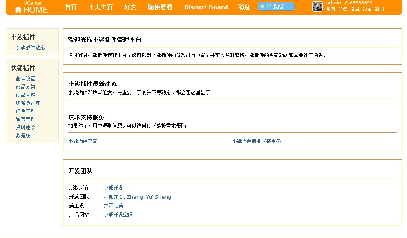The height and width of the screenshot is (238, 407).
Task: Click 小熊开发 link in 版权所有 row
Action: [114, 188]
